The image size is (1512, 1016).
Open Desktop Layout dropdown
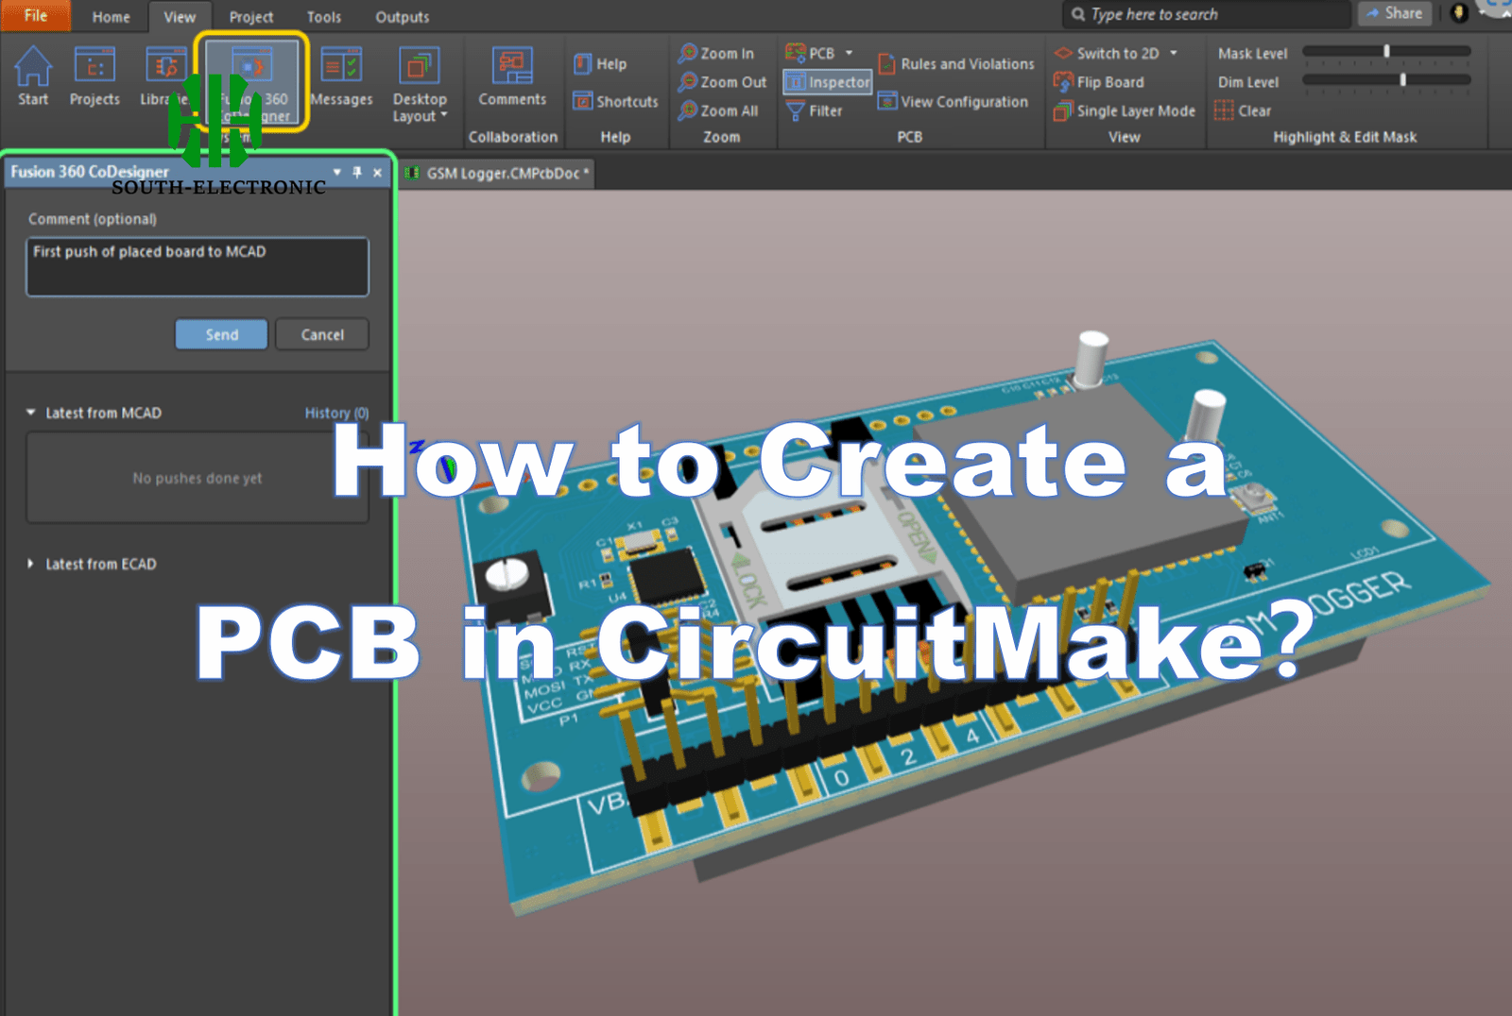tap(420, 85)
